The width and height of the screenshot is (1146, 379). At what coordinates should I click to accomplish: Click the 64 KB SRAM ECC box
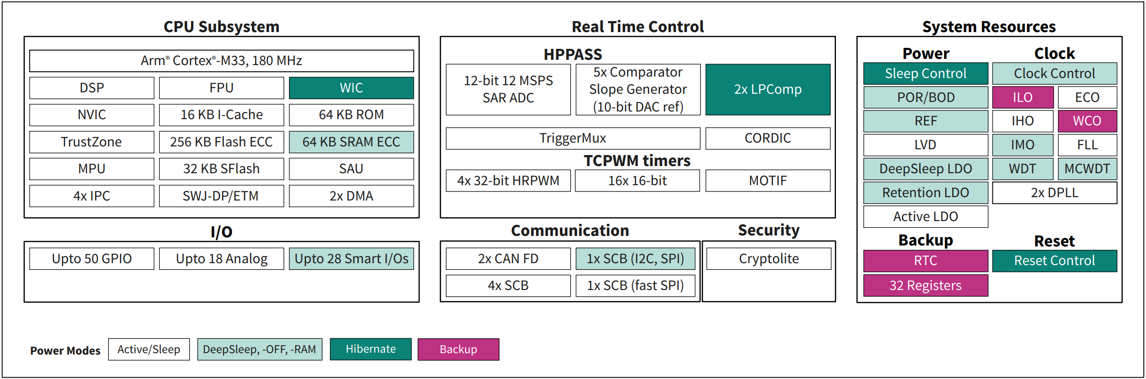tap(351, 142)
